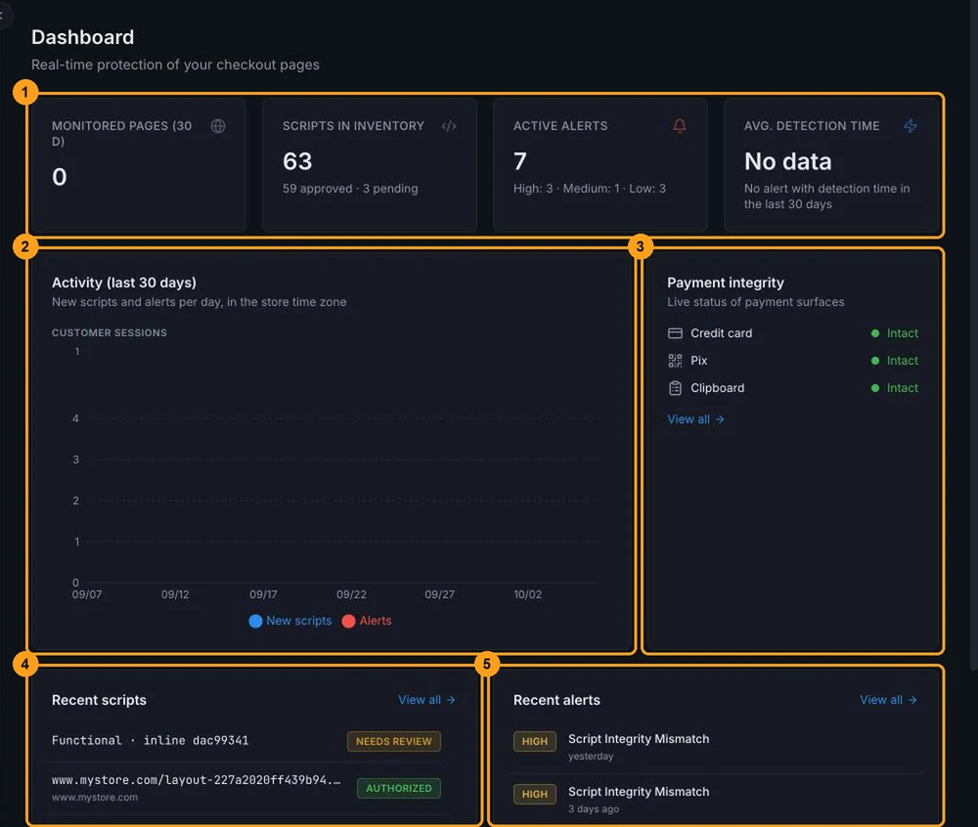Click the green status dot next to Clipboard
This screenshot has height=827, width=978.
(x=875, y=388)
